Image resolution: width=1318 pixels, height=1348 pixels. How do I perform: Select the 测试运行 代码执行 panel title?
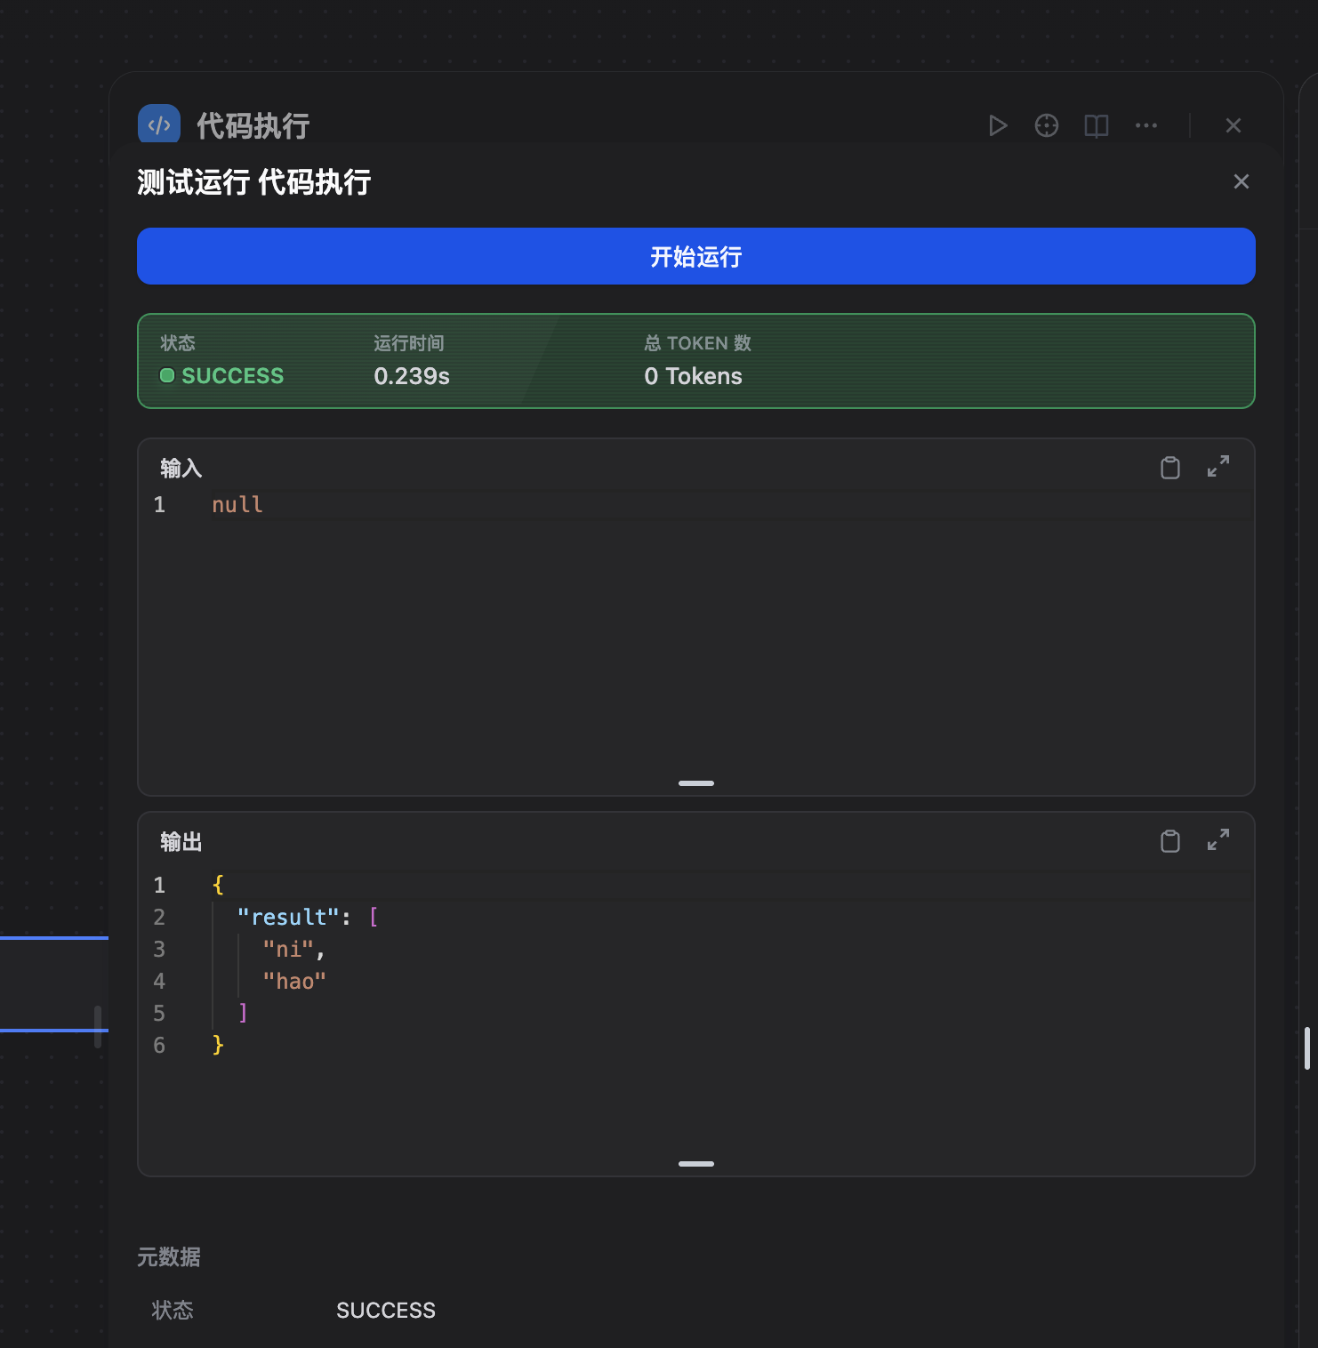tap(253, 181)
